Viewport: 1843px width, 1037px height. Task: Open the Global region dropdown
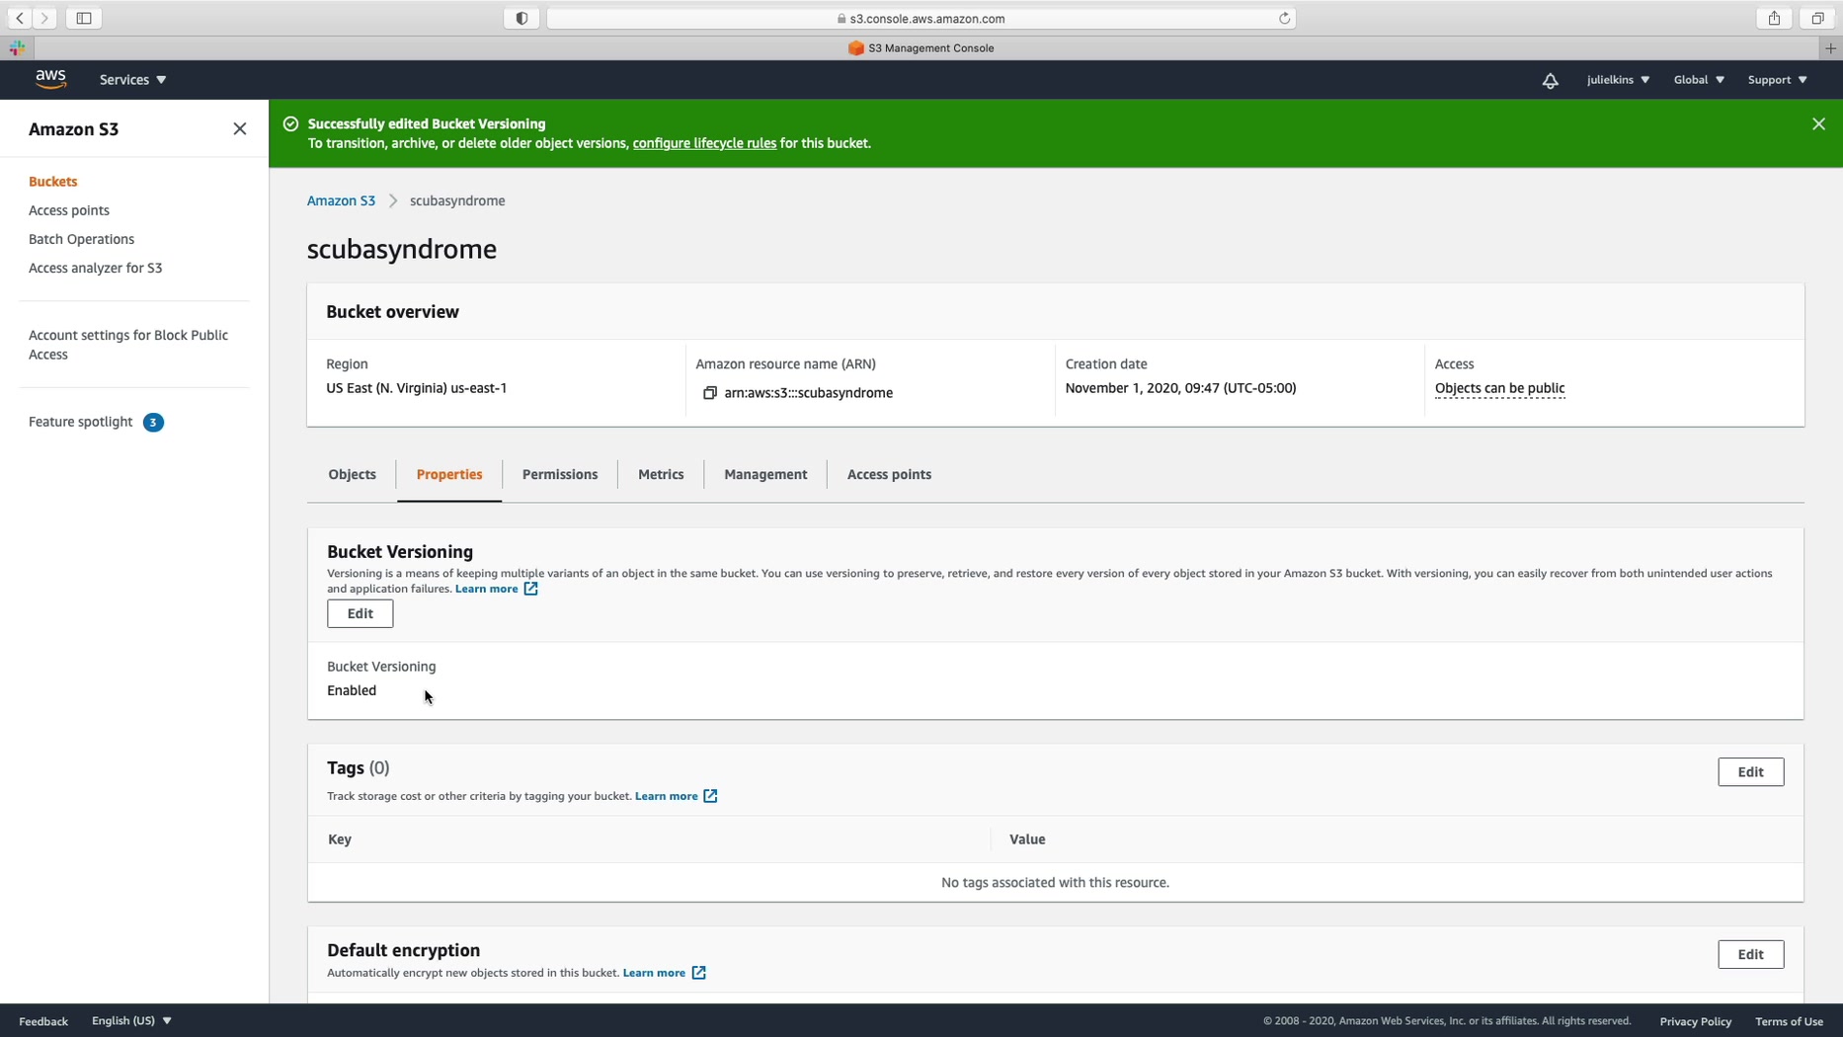(1699, 80)
